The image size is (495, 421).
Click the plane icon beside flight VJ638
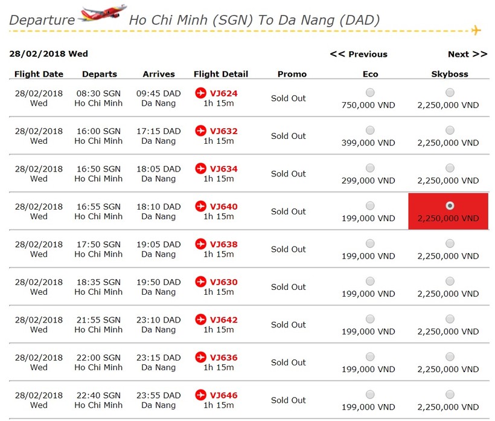point(200,245)
